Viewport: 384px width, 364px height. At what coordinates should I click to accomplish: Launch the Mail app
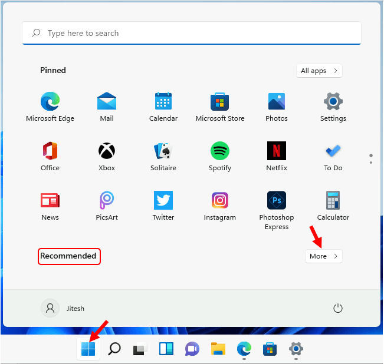click(x=107, y=107)
